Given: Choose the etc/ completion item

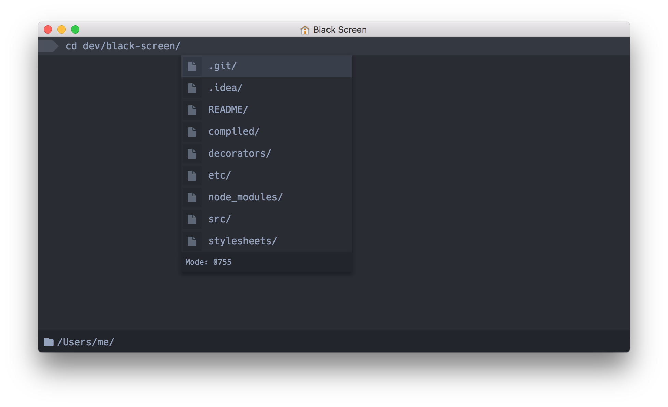Looking at the screenshot, I should (219, 175).
